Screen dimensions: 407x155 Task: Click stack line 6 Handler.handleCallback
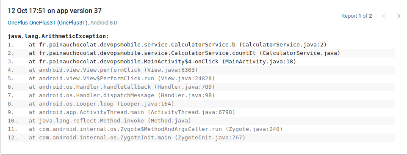tap(202, 87)
